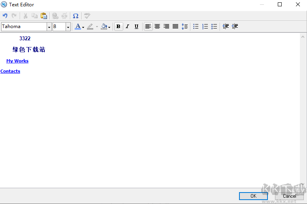The image size is (307, 204).
Task: Align text right
Action: tap(166, 26)
